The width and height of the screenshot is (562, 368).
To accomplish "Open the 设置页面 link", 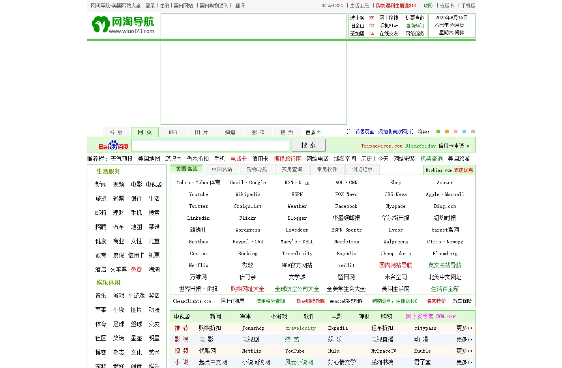I will pyautogui.click(x=365, y=132).
